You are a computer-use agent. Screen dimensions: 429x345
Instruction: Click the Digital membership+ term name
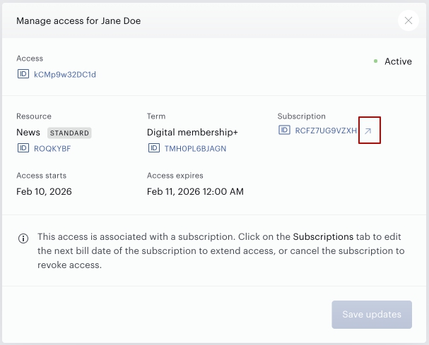pyautogui.click(x=192, y=133)
